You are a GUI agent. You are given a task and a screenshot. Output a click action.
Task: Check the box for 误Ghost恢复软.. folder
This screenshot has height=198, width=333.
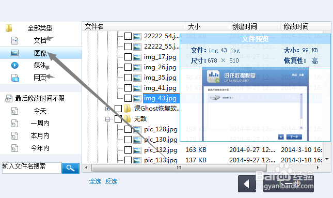[x=118, y=109]
